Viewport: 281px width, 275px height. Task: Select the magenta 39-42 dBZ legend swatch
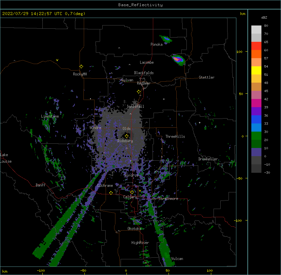click(x=256, y=103)
